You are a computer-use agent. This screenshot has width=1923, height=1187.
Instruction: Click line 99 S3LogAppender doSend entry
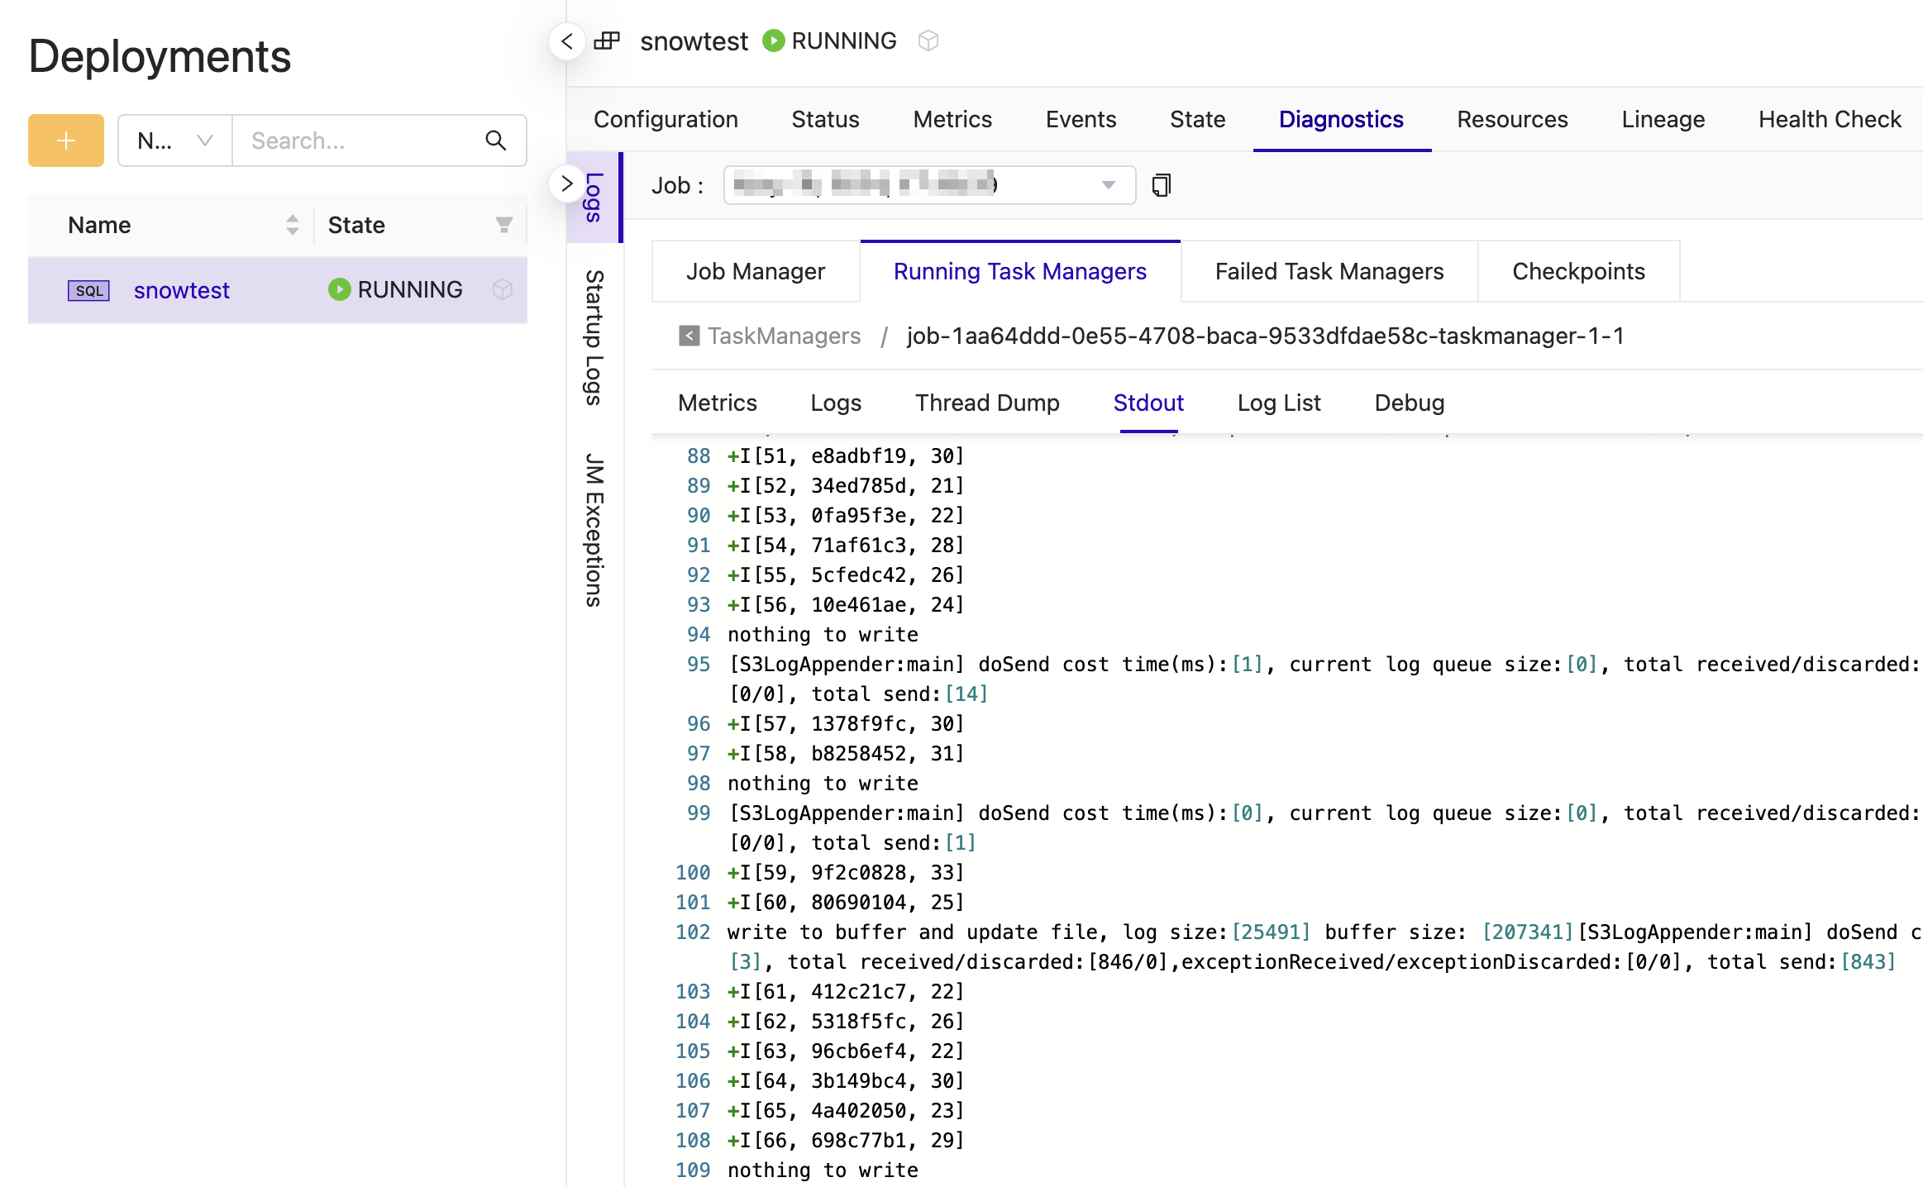click(1323, 828)
